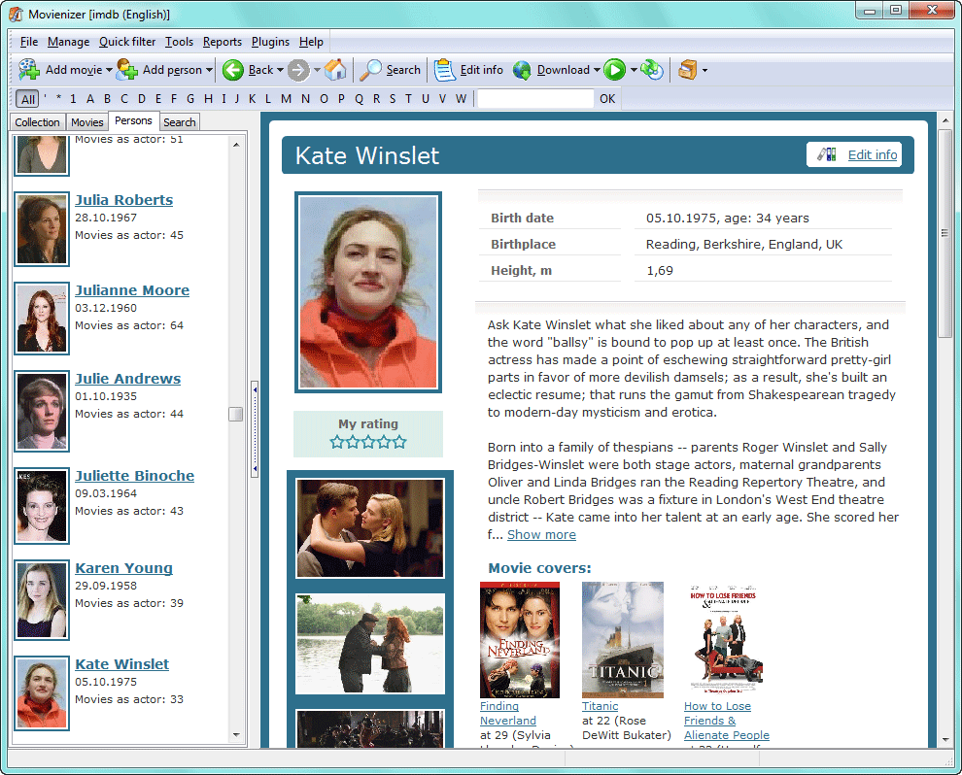Click Kate Winslet large portrait photo

tap(368, 292)
